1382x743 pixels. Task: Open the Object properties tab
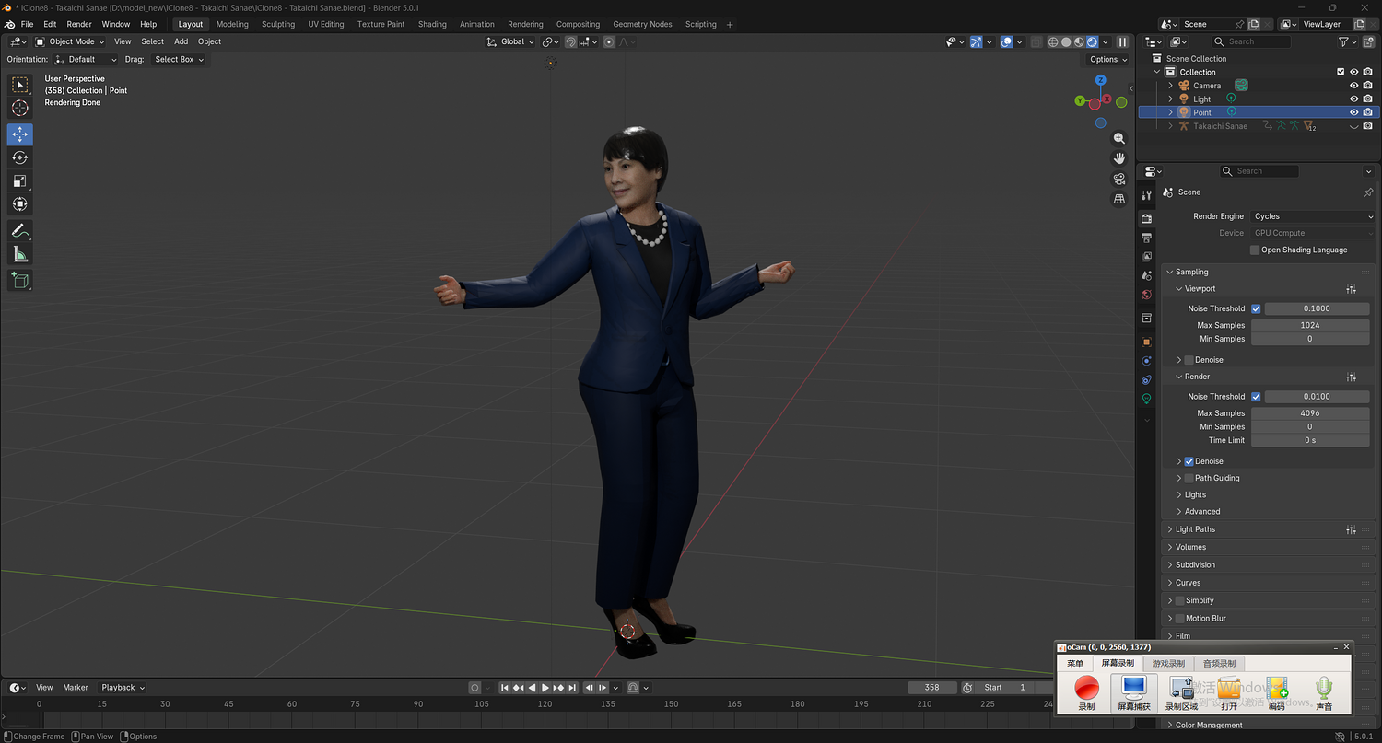(x=1147, y=342)
